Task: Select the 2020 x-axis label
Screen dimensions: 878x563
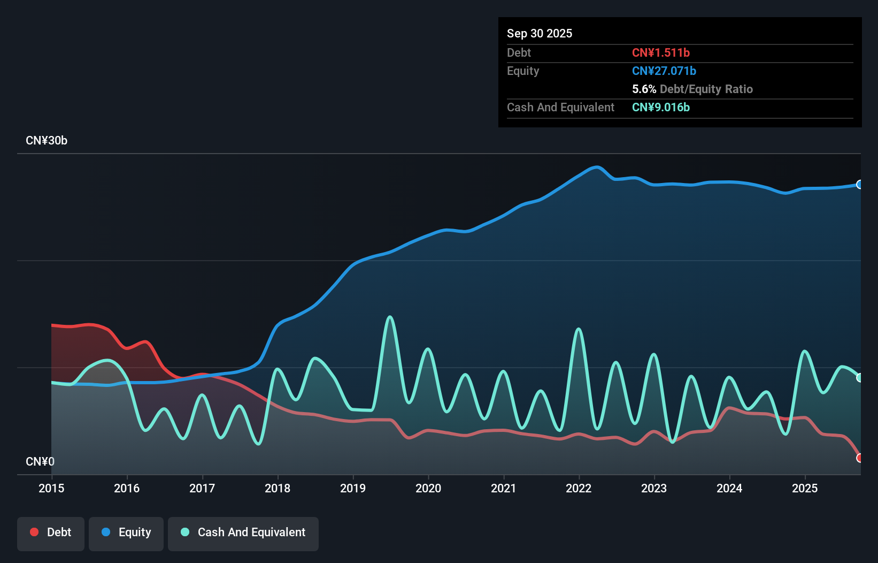Action: pyautogui.click(x=428, y=488)
